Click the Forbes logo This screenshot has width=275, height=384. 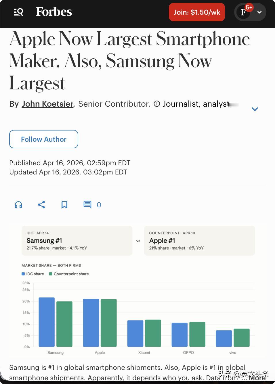[x=54, y=12]
